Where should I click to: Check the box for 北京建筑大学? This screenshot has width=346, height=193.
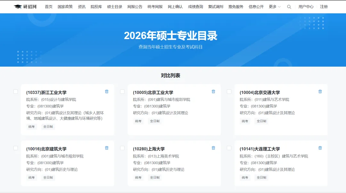pyautogui.click(x=16, y=148)
